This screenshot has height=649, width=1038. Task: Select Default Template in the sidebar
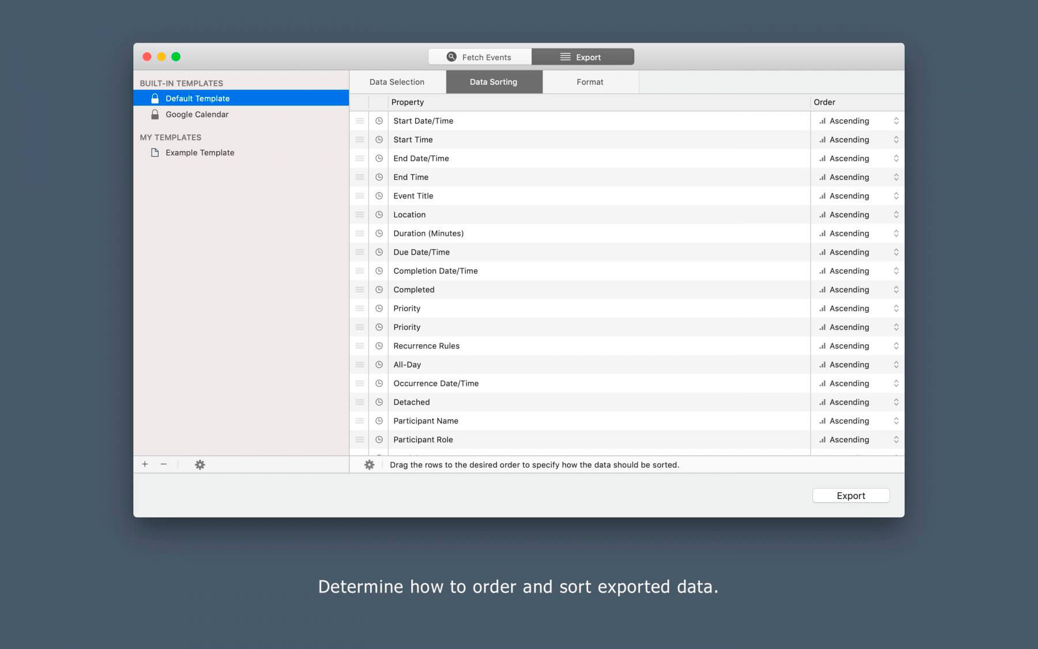[x=241, y=98]
